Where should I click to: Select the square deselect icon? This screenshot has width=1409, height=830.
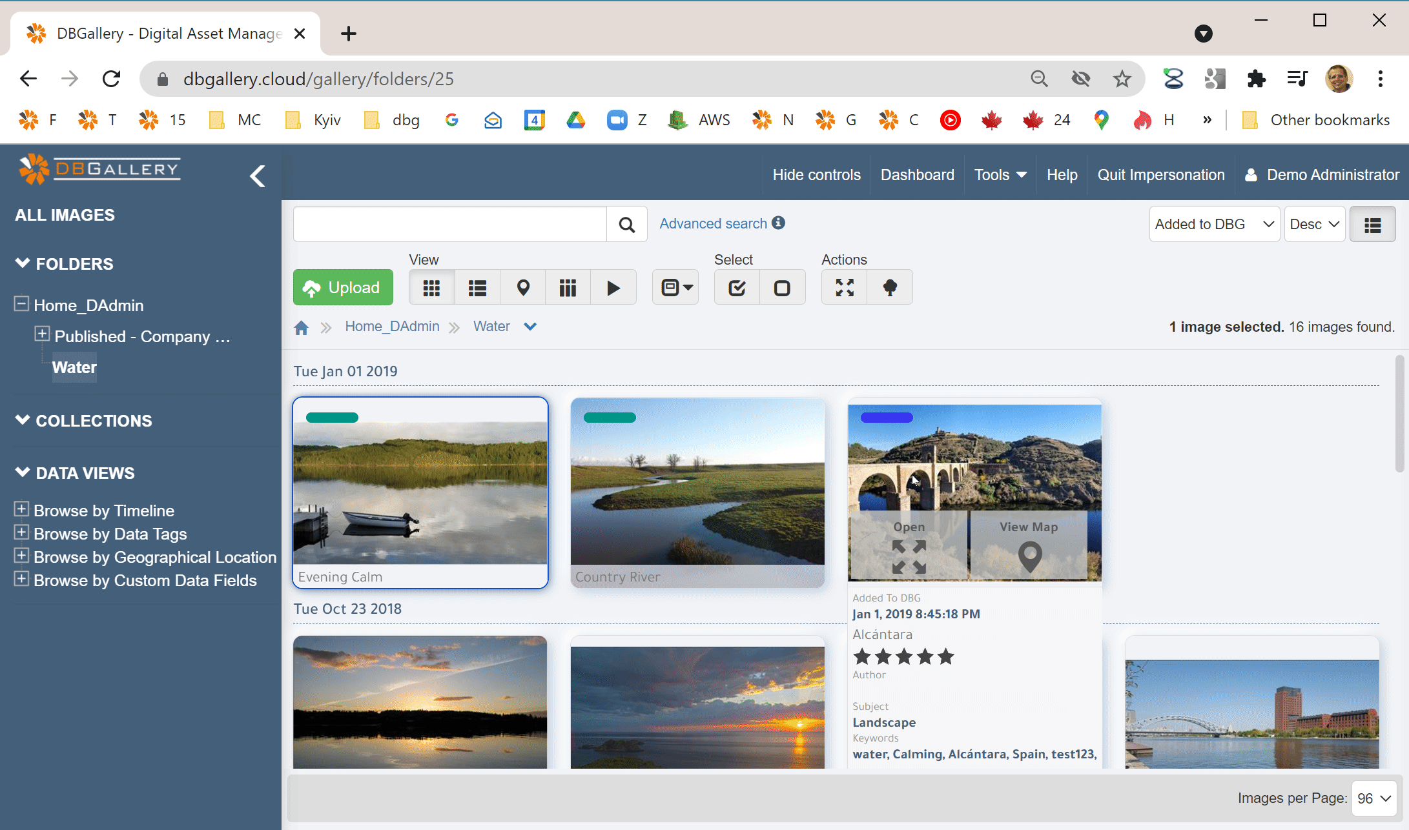pyautogui.click(x=781, y=288)
